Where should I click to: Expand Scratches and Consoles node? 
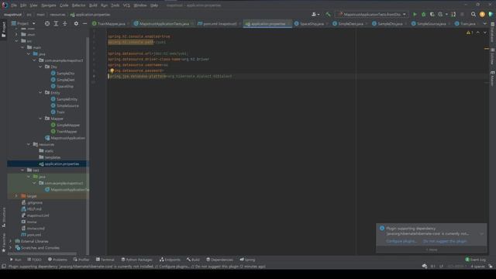[x=10, y=248]
